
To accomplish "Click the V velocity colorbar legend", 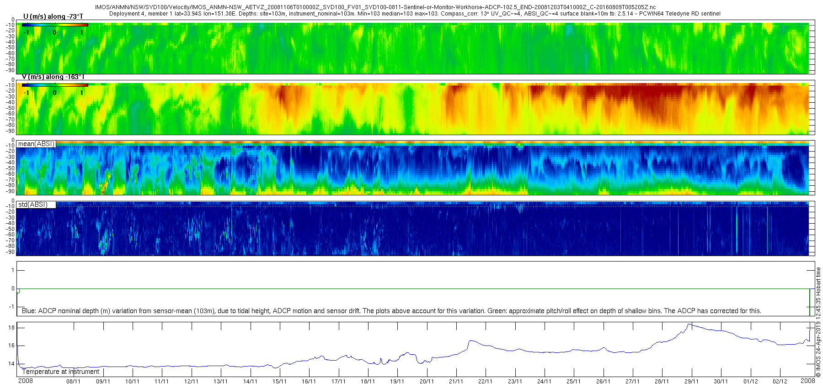I will point(55,85).
